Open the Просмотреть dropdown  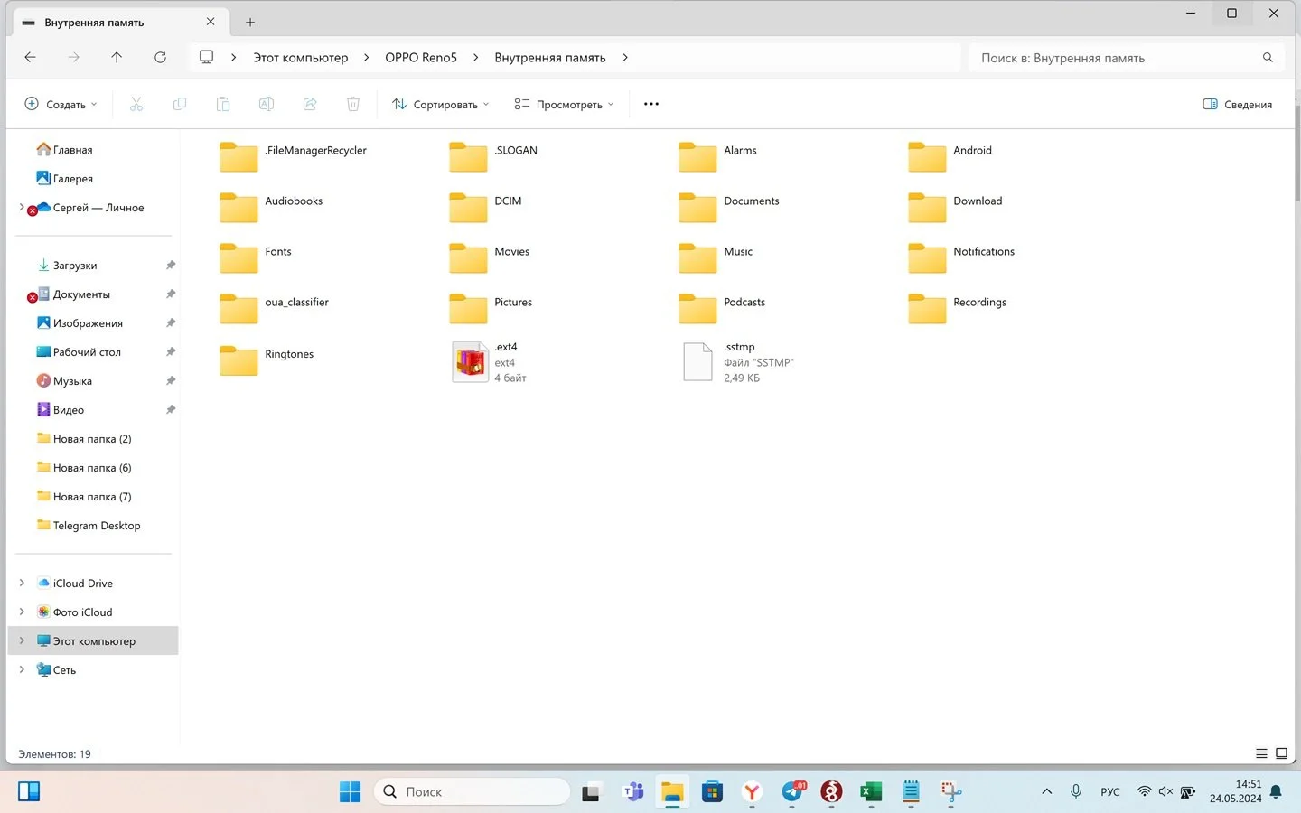564,104
